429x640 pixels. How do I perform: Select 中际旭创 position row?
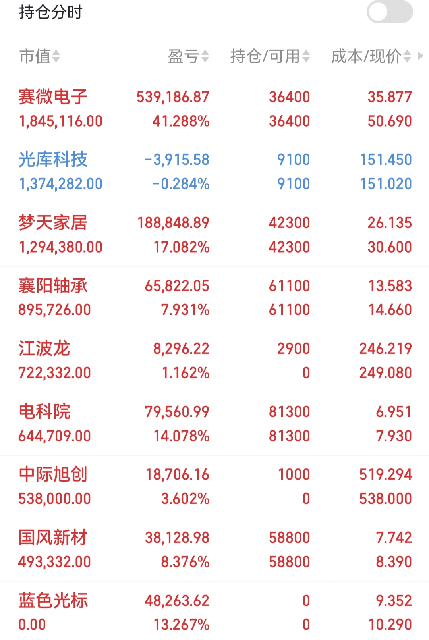click(x=214, y=487)
